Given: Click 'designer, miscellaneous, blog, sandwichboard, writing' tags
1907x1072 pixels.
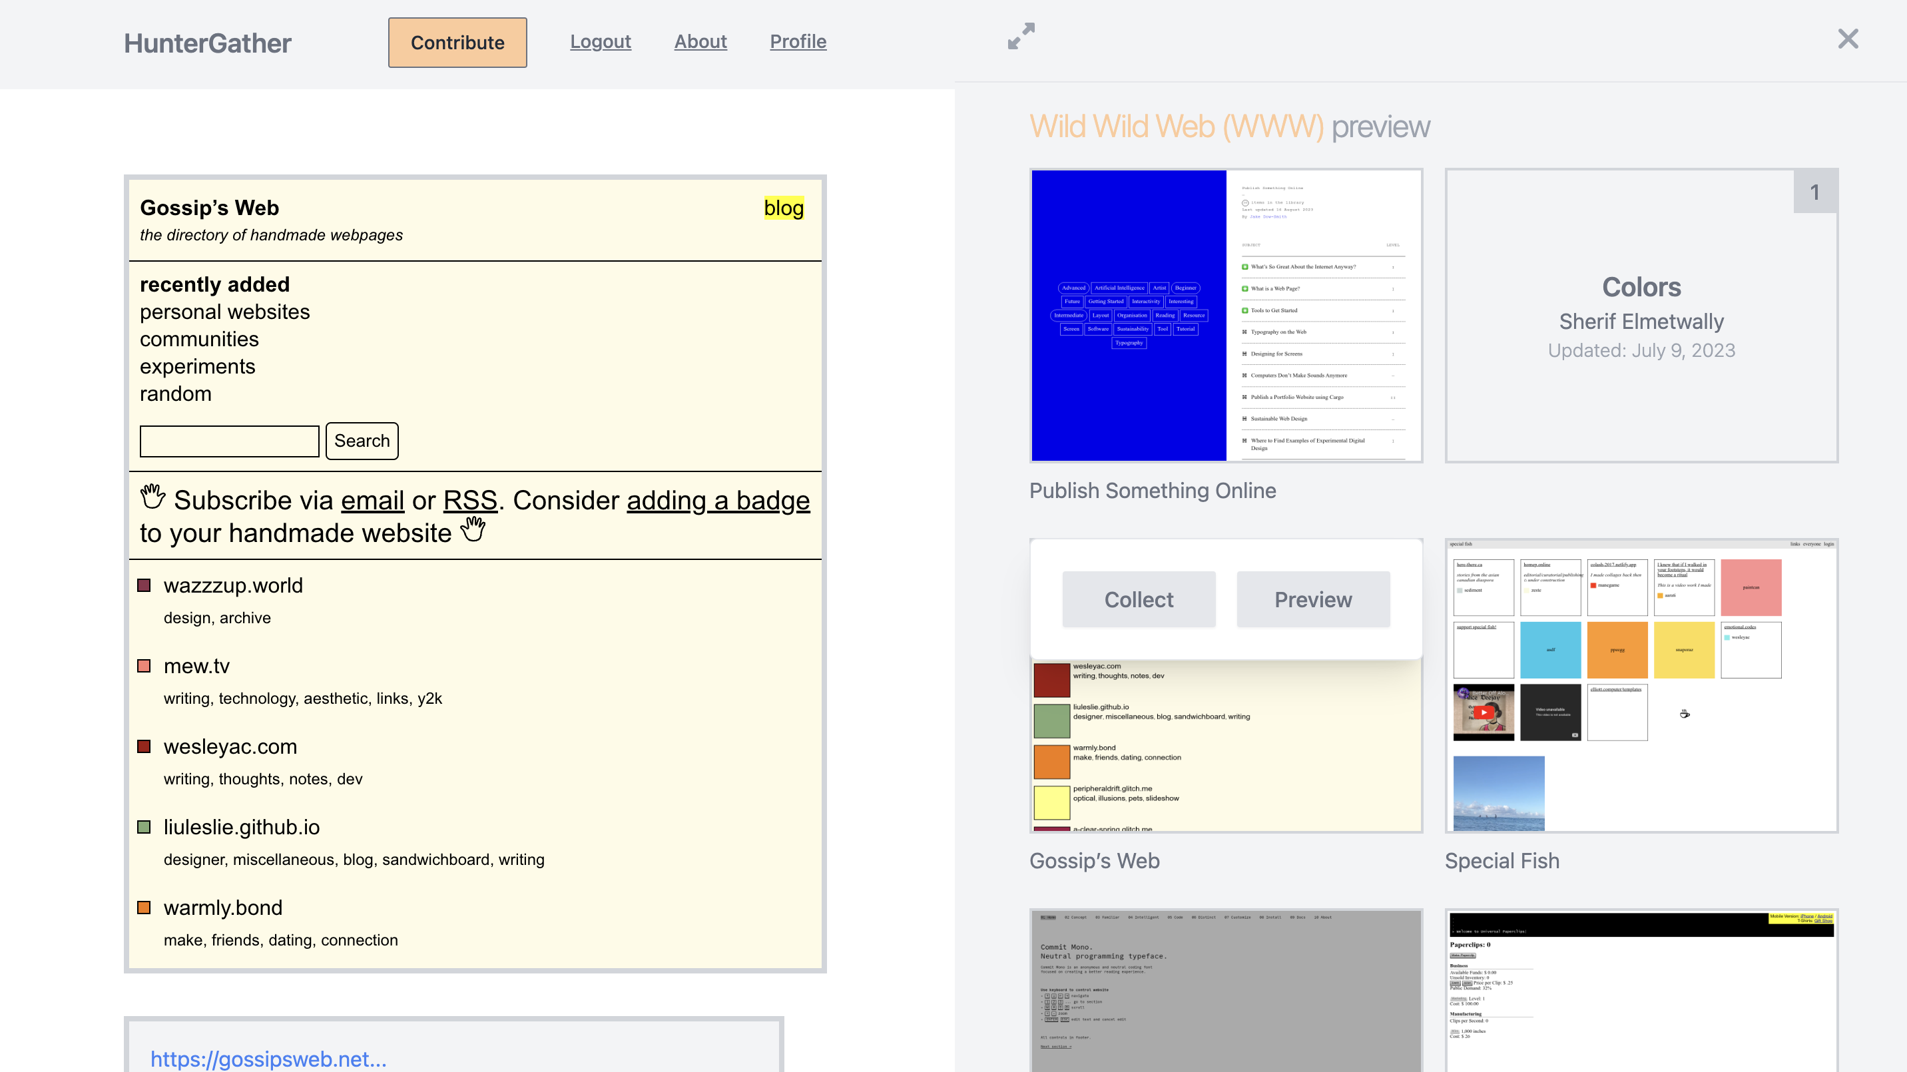Looking at the screenshot, I should click(354, 859).
